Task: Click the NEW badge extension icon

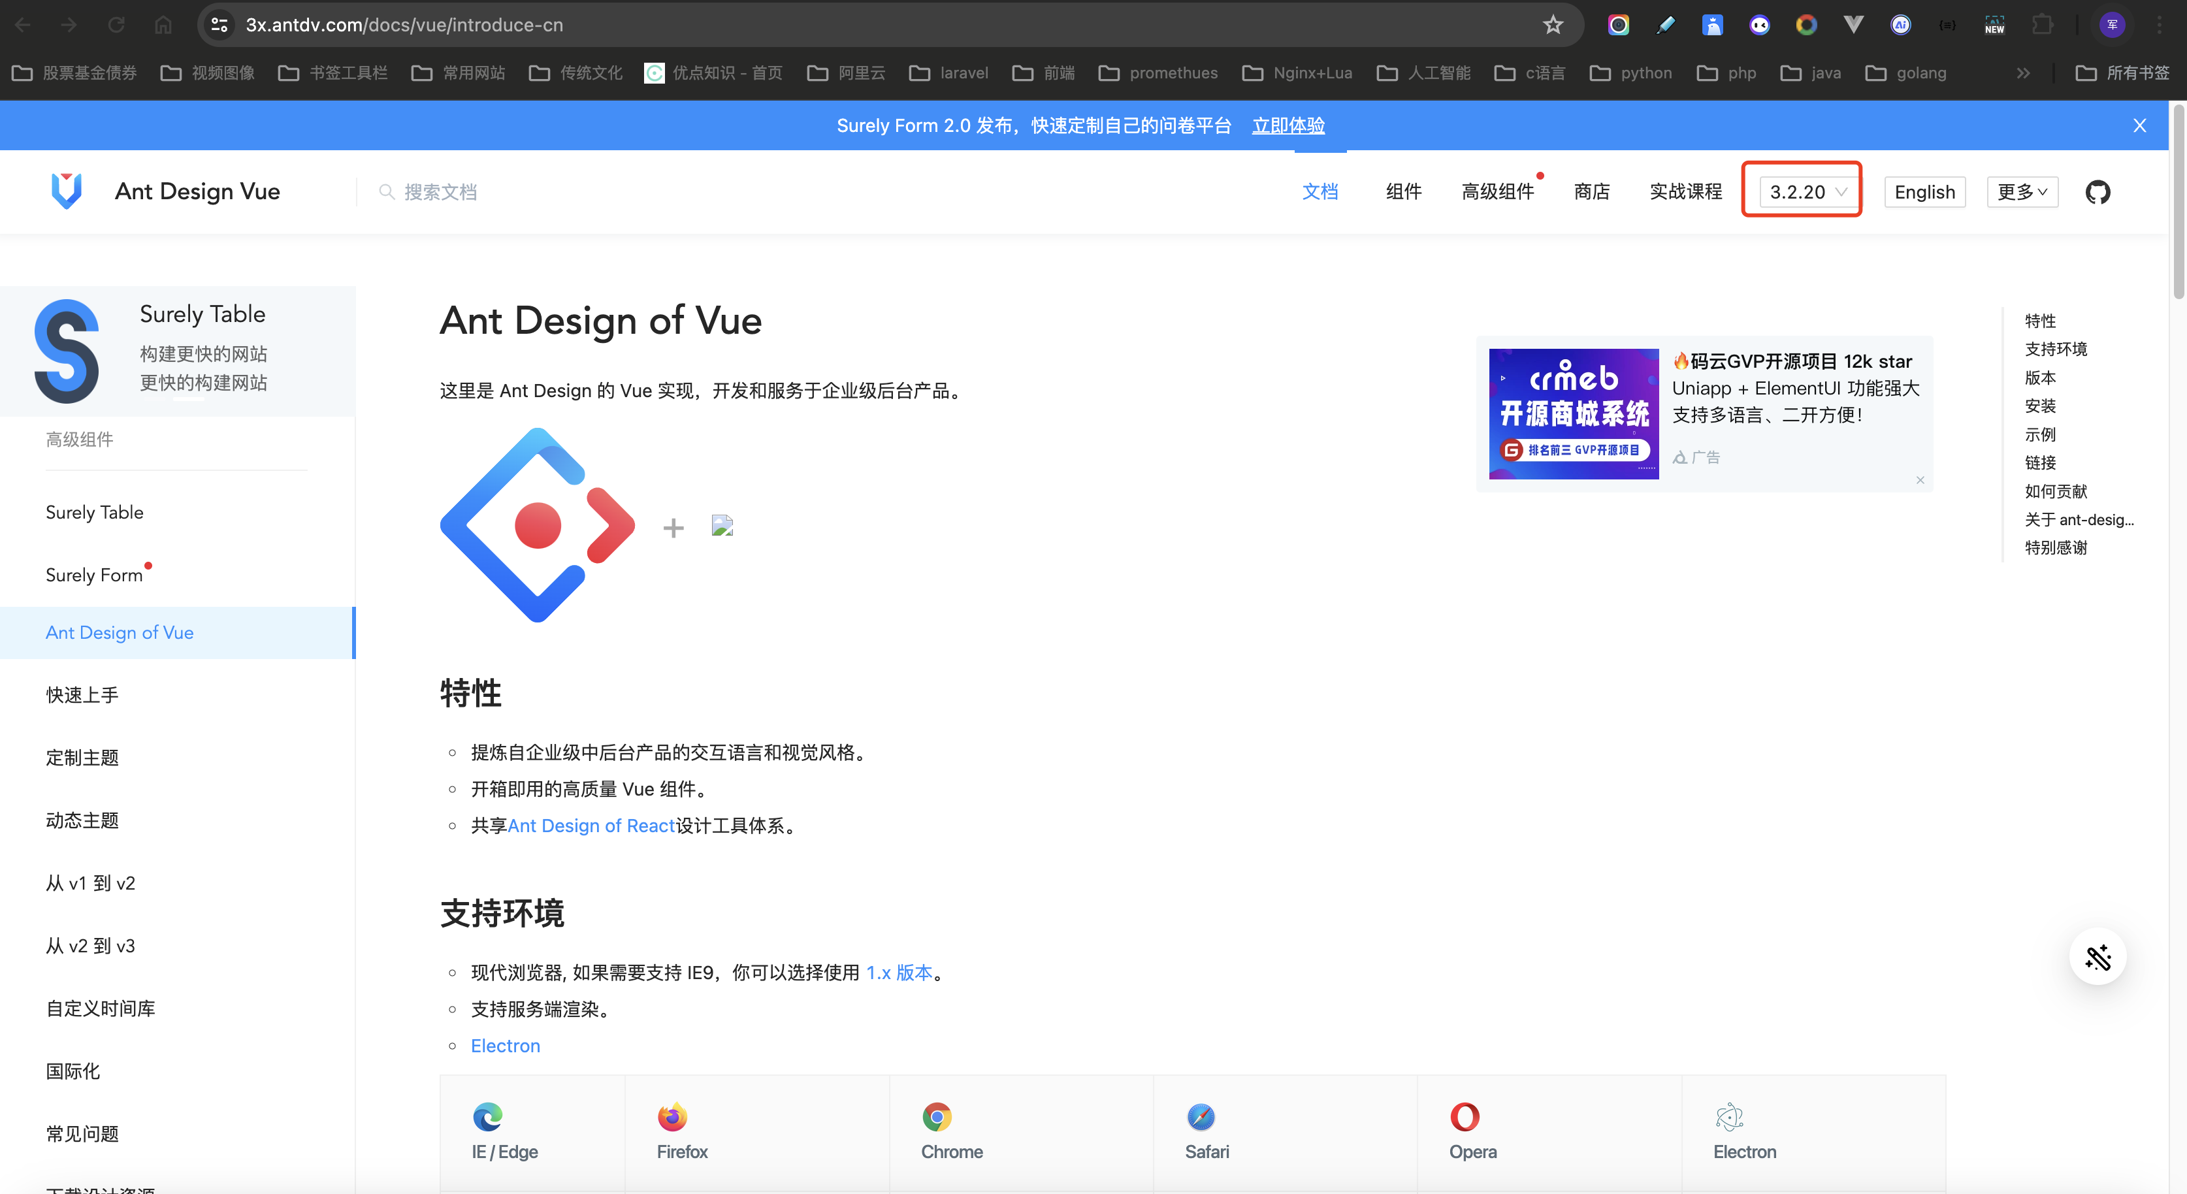Action: click(1994, 25)
